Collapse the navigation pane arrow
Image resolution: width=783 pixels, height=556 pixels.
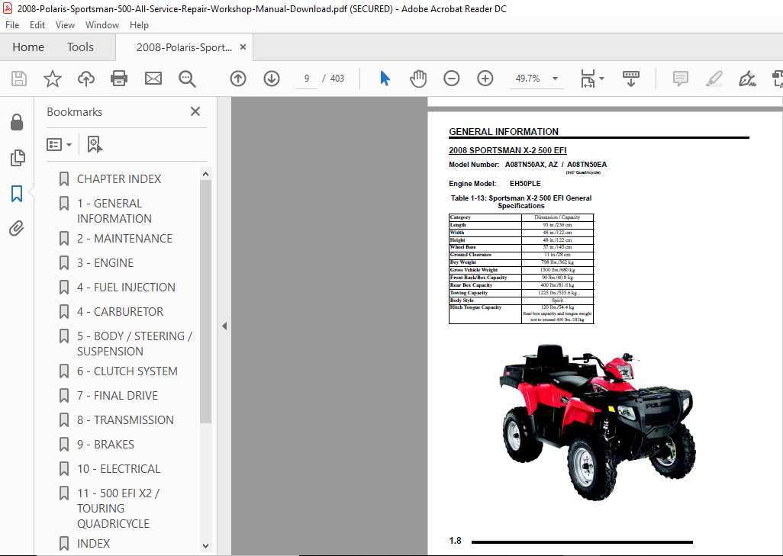224,326
